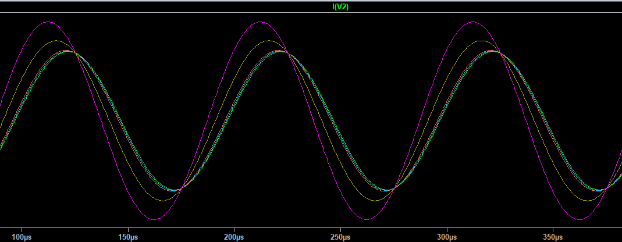Click the 150µs time axis label
The width and height of the screenshot is (622, 242).
(x=128, y=237)
